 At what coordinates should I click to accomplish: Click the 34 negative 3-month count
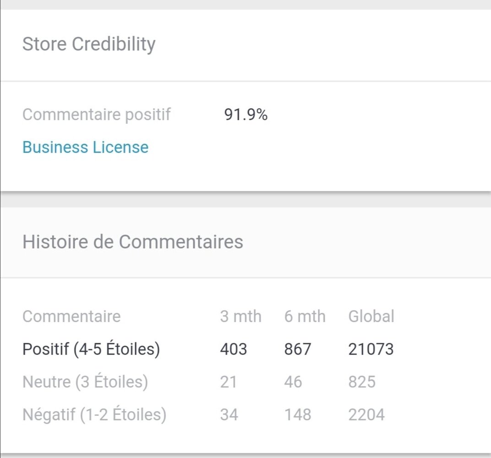[x=230, y=414]
